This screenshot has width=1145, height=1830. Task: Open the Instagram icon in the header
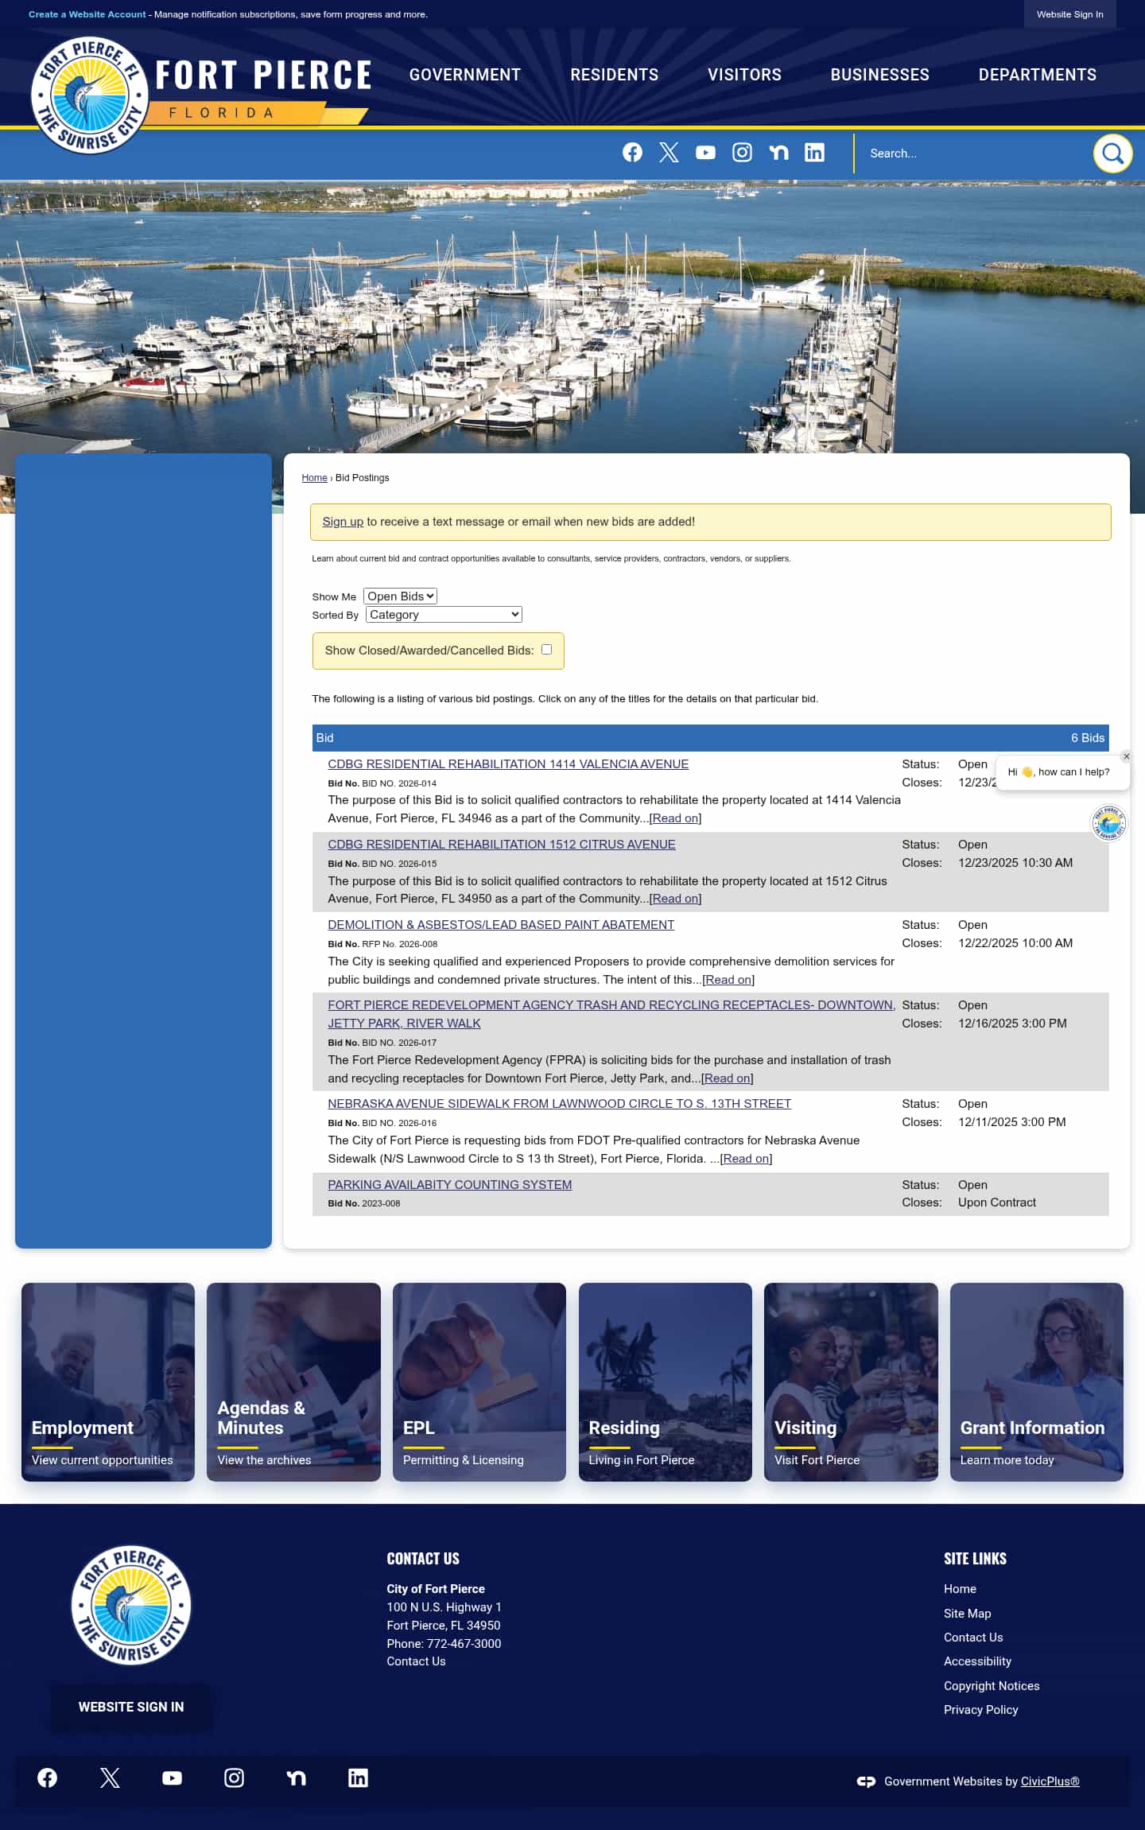pos(742,153)
